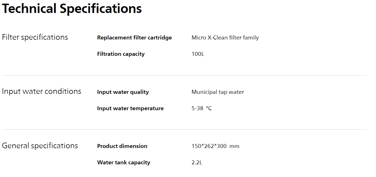Click the Input water conditions section title

41,91
